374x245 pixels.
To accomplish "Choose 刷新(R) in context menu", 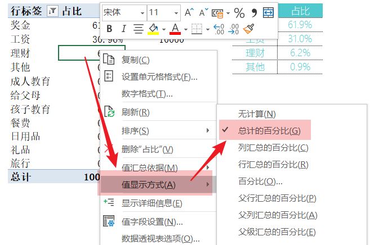I will tap(136, 112).
